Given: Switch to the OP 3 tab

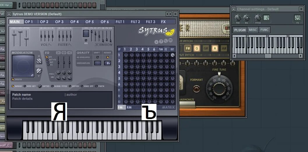Looking at the screenshot, I should [61, 22].
